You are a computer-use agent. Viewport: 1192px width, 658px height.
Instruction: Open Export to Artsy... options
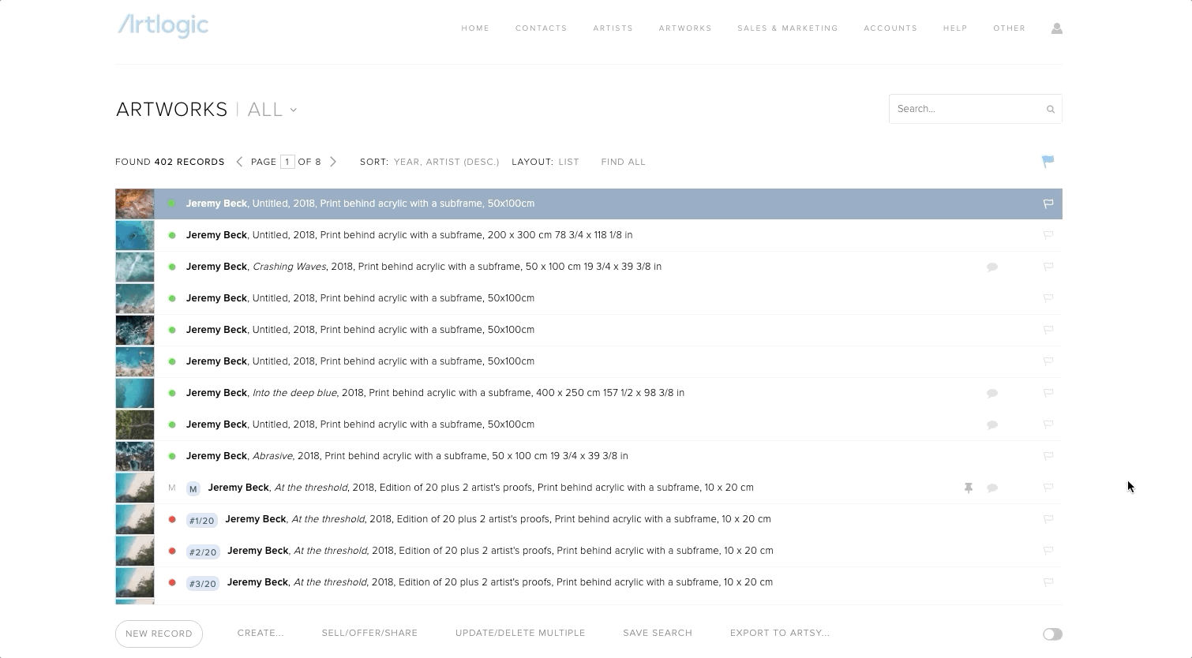(780, 633)
